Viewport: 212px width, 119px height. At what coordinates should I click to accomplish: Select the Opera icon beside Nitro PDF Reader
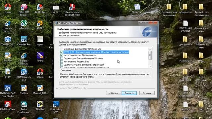pos(8,8)
